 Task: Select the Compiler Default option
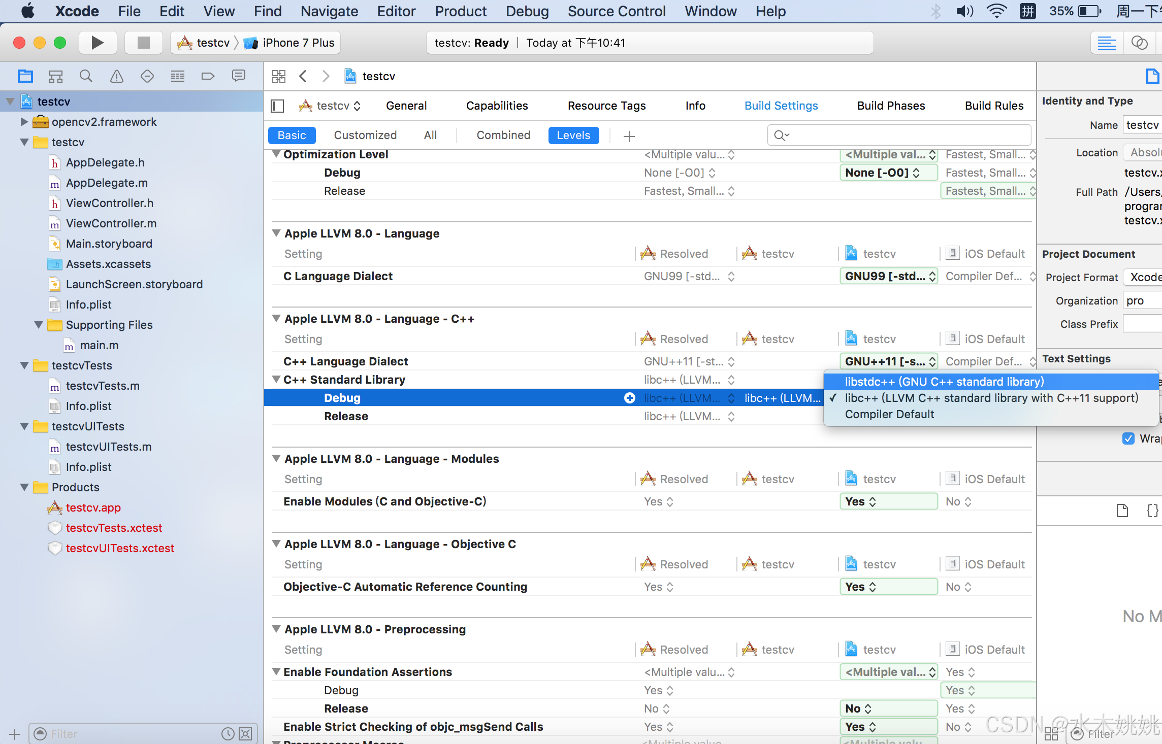point(889,415)
